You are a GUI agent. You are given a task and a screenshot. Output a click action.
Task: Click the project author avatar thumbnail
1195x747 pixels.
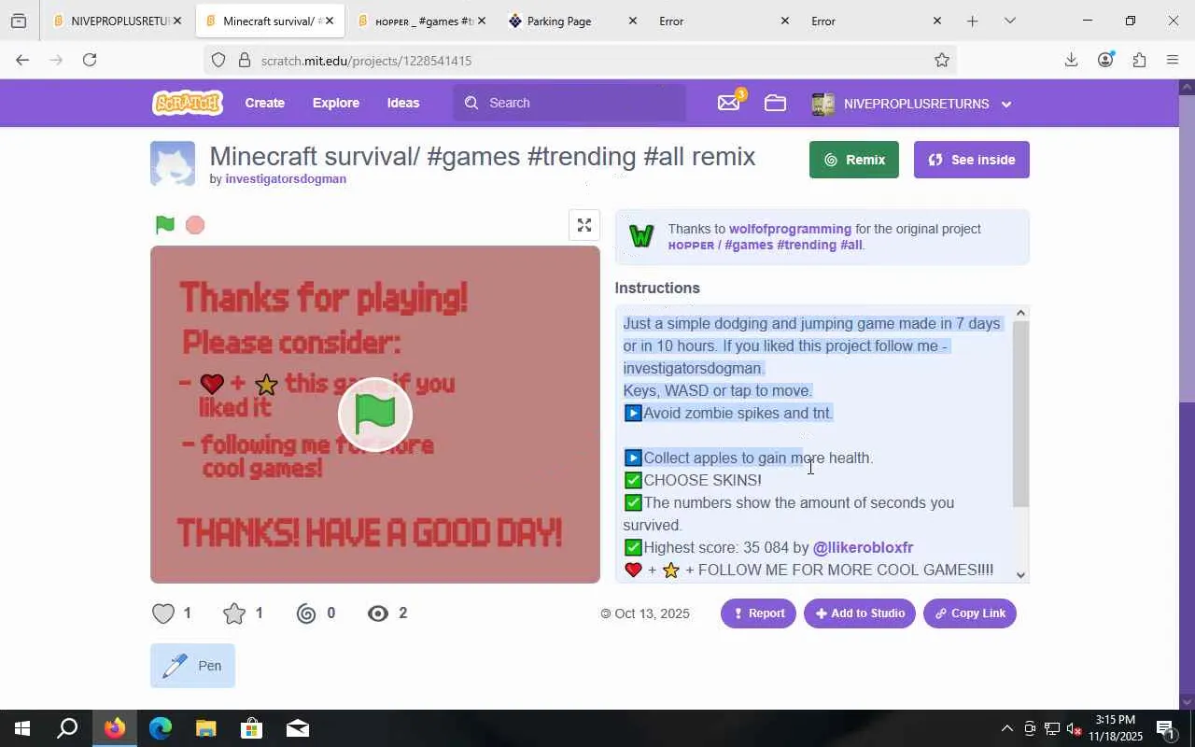pos(173,164)
